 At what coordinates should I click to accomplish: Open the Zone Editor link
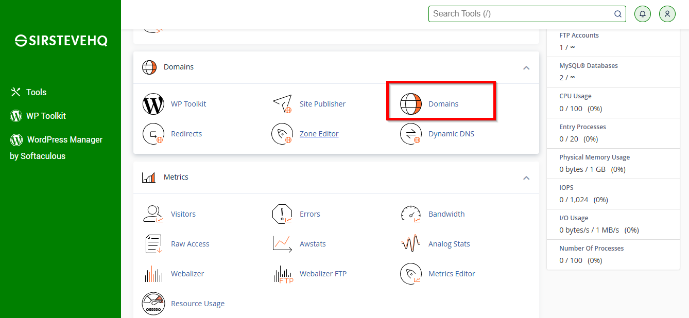pyautogui.click(x=319, y=134)
